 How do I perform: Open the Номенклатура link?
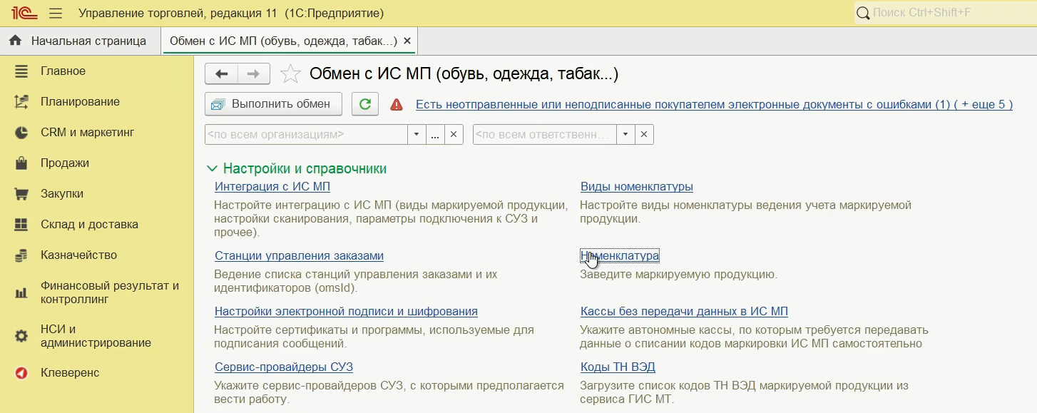point(620,256)
